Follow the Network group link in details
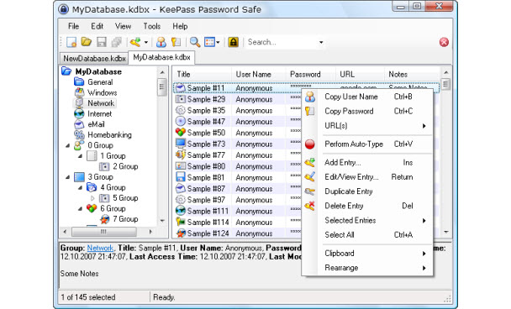The height and width of the screenshot is (309, 511). [100, 248]
